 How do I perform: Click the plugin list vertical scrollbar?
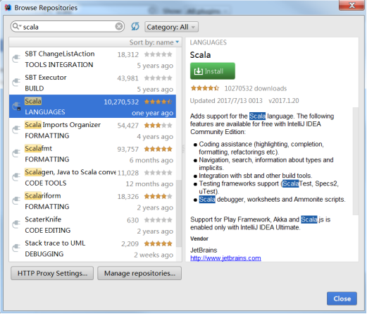(179, 213)
